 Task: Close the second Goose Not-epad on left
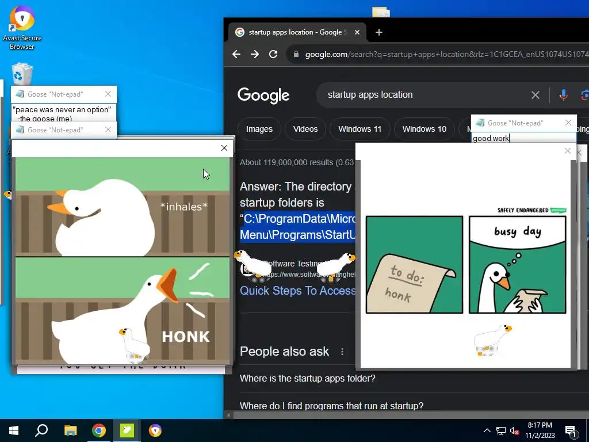(108, 129)
